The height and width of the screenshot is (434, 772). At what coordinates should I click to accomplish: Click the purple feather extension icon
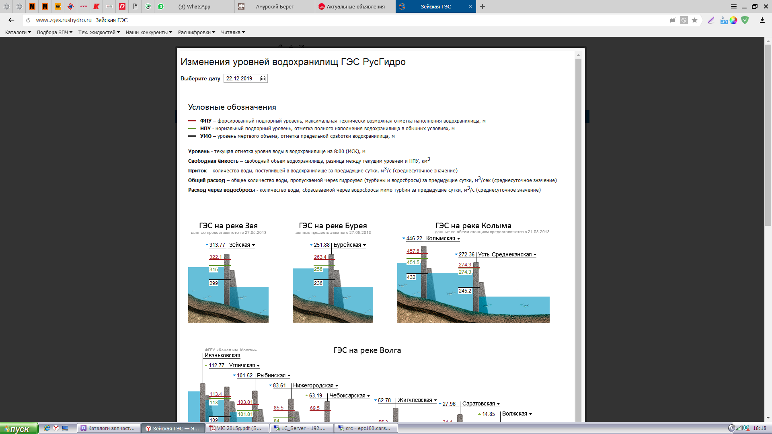click(711, 20)
